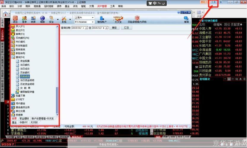Viewport: 247px width, 148px height.
Task: Open the 工具 menu
Action: 112,6
